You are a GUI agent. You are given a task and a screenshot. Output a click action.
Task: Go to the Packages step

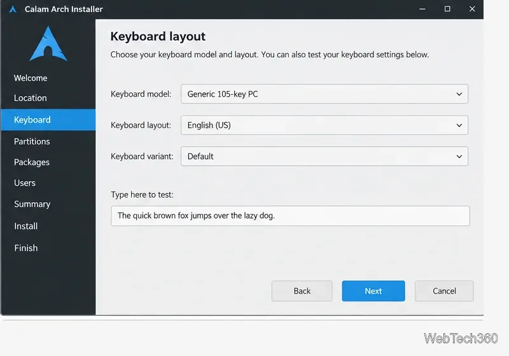31,162
